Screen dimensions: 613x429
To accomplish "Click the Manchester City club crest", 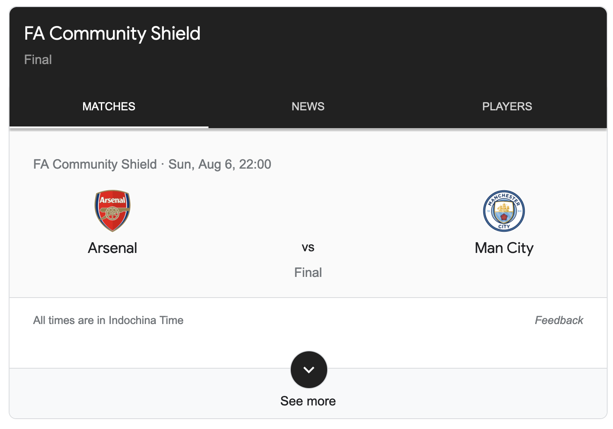I will click(x=504, y=211).
